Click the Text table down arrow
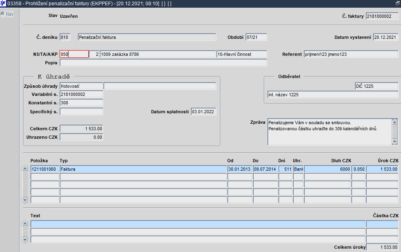401x252 pixels. pos(25,239)
